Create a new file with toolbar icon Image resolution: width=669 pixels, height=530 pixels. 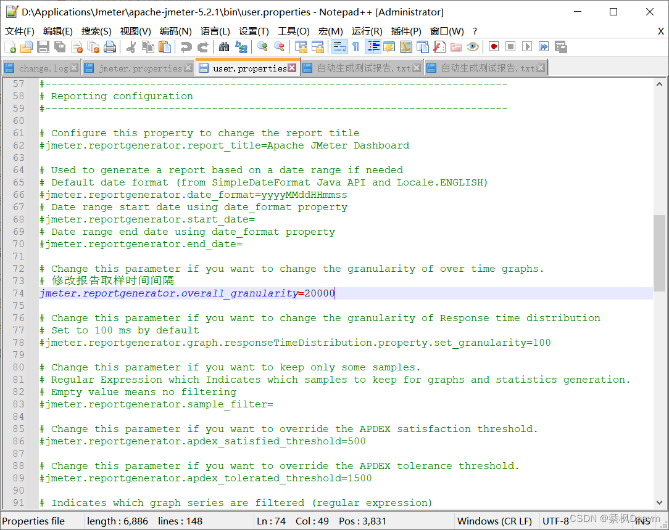pos(10,47)
